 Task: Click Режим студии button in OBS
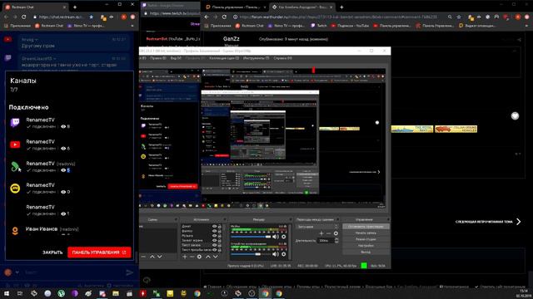click(x=366, y=239)
